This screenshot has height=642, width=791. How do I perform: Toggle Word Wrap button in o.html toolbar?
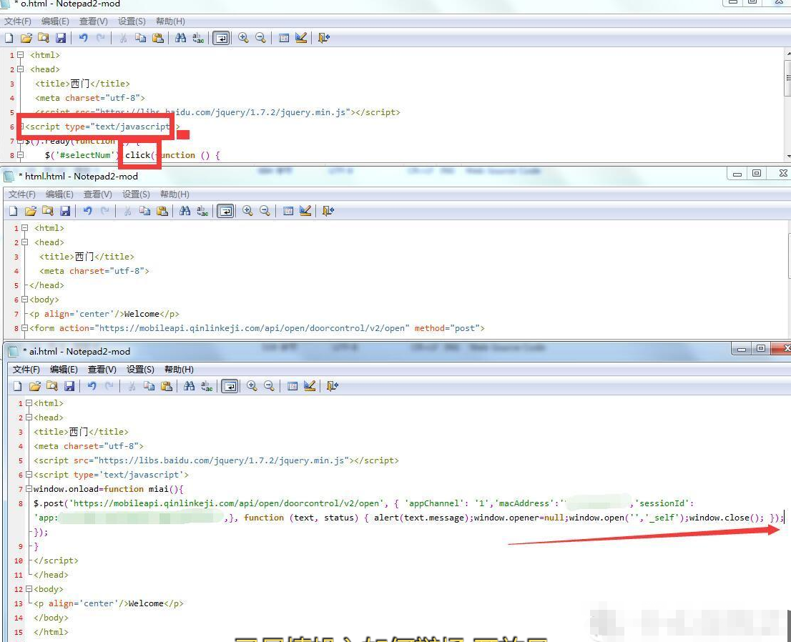221,38
